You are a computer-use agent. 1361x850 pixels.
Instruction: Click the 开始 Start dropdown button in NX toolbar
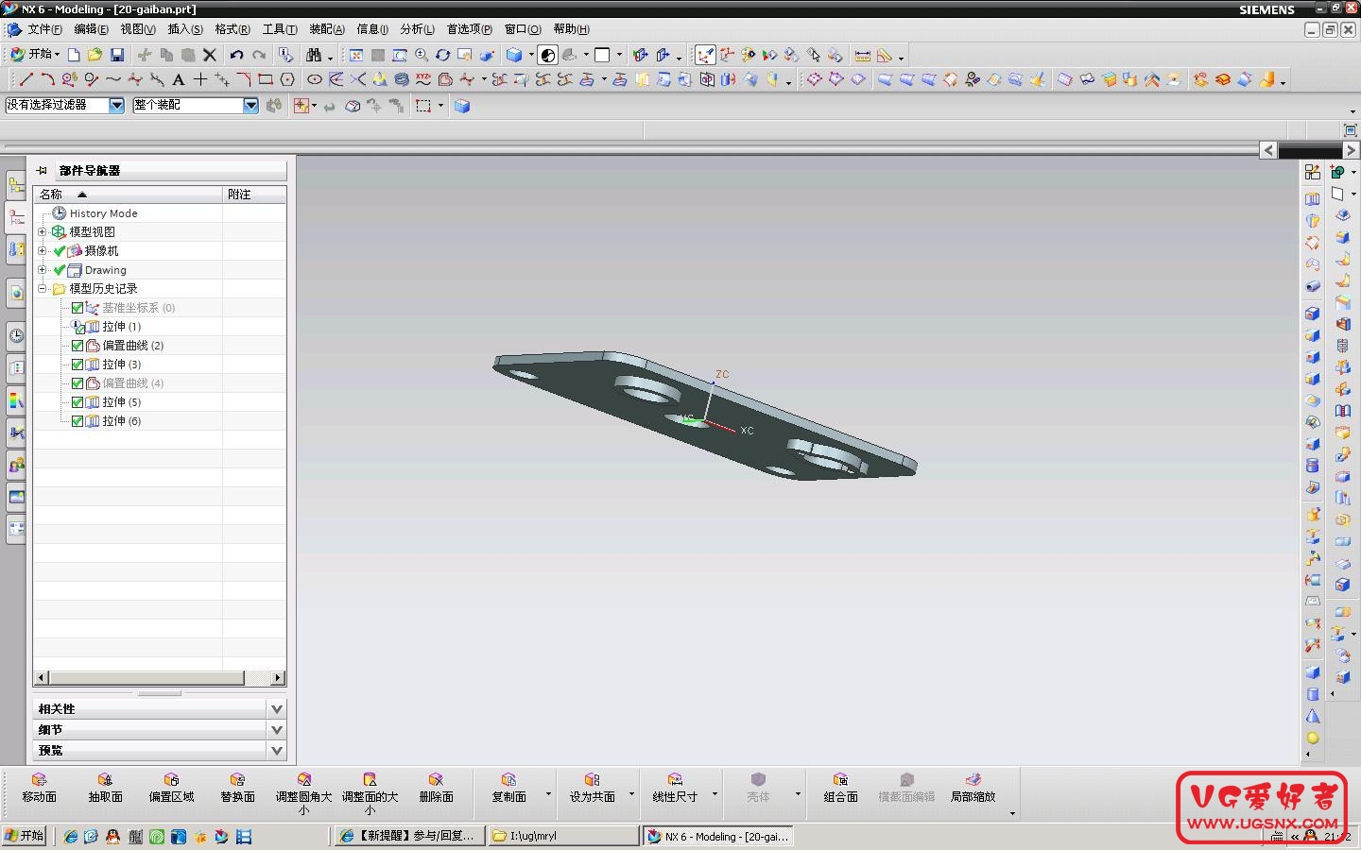coord(35,55)
